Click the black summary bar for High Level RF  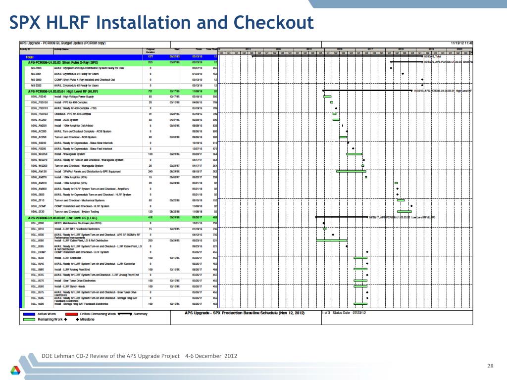pyautogui.click(x=367, y=91)
